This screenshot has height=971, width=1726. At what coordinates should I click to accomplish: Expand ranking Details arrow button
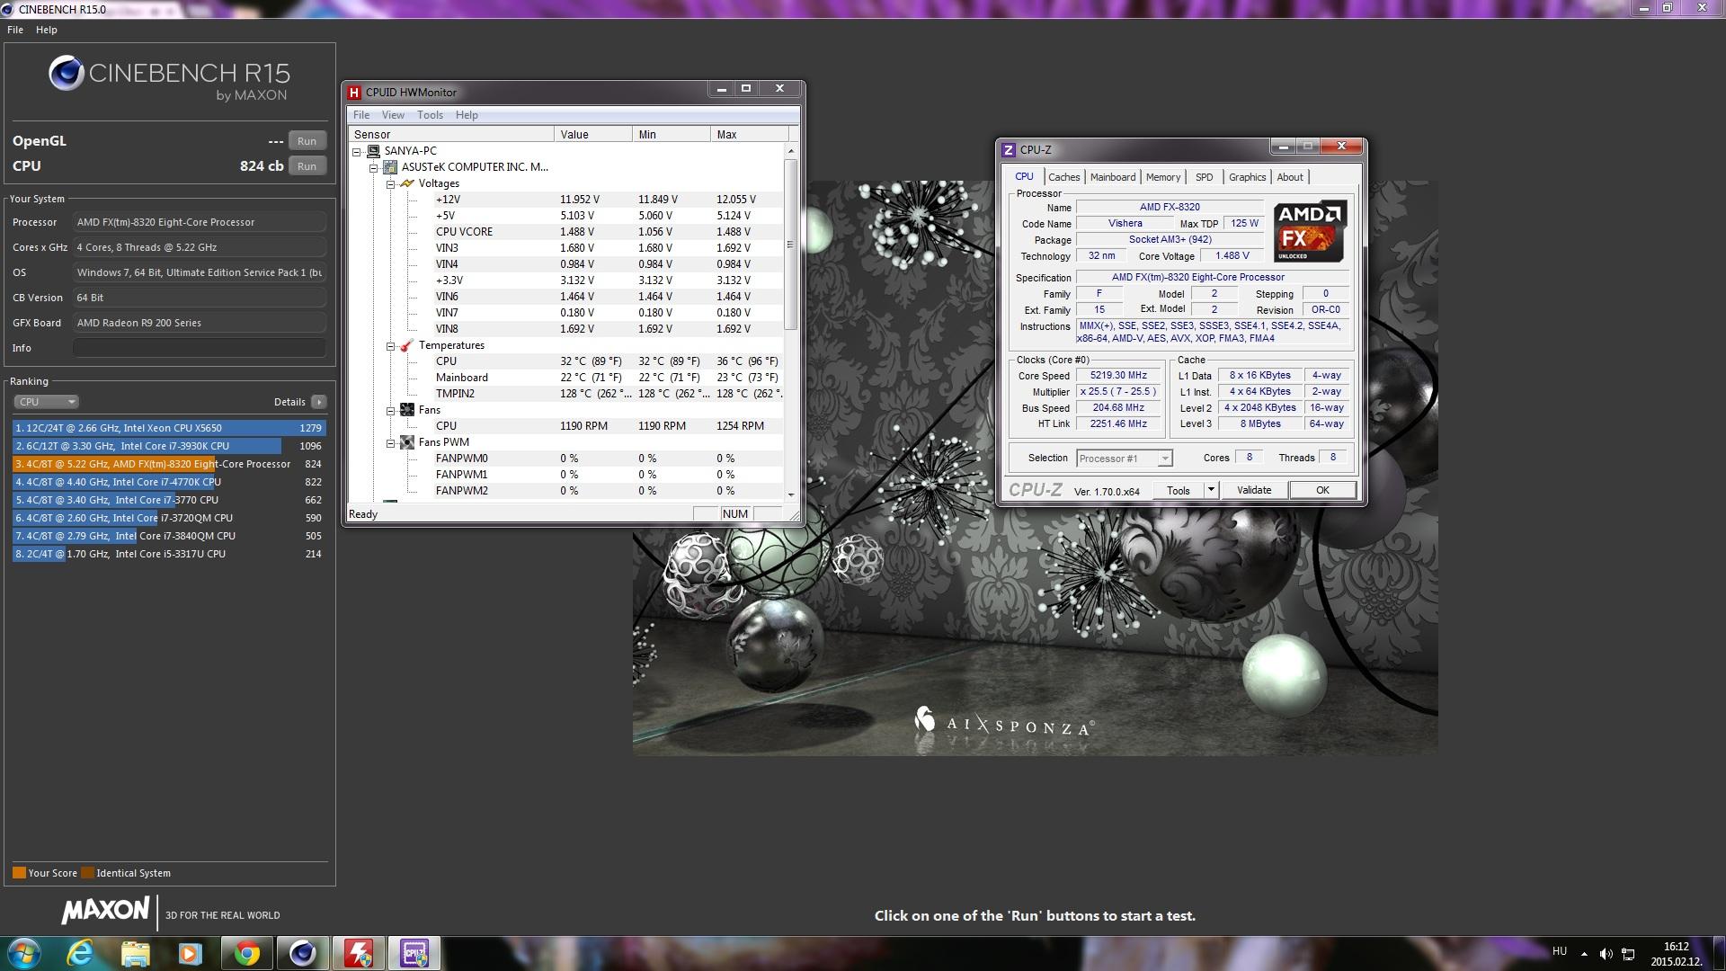click(319, 402)
